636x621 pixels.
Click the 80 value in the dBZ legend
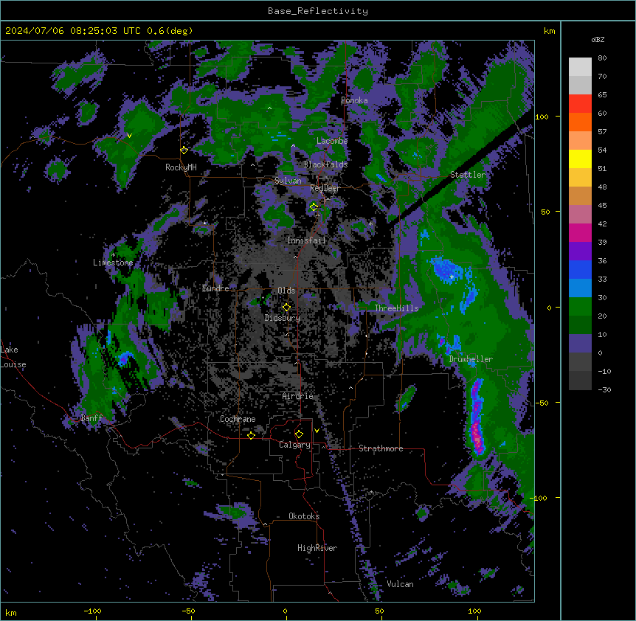tap(602, 58)
